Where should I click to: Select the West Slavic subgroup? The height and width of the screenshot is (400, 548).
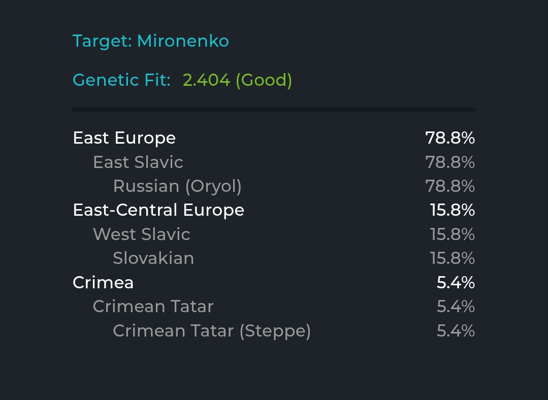tap(142, 234)
